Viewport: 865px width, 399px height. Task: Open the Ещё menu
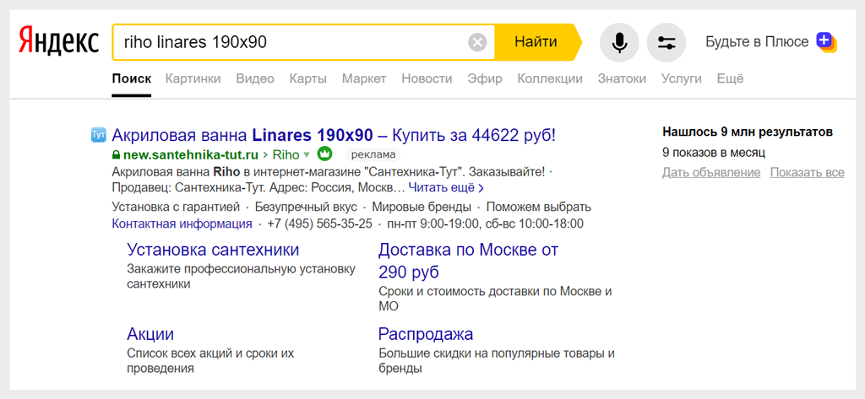(730, 78)
